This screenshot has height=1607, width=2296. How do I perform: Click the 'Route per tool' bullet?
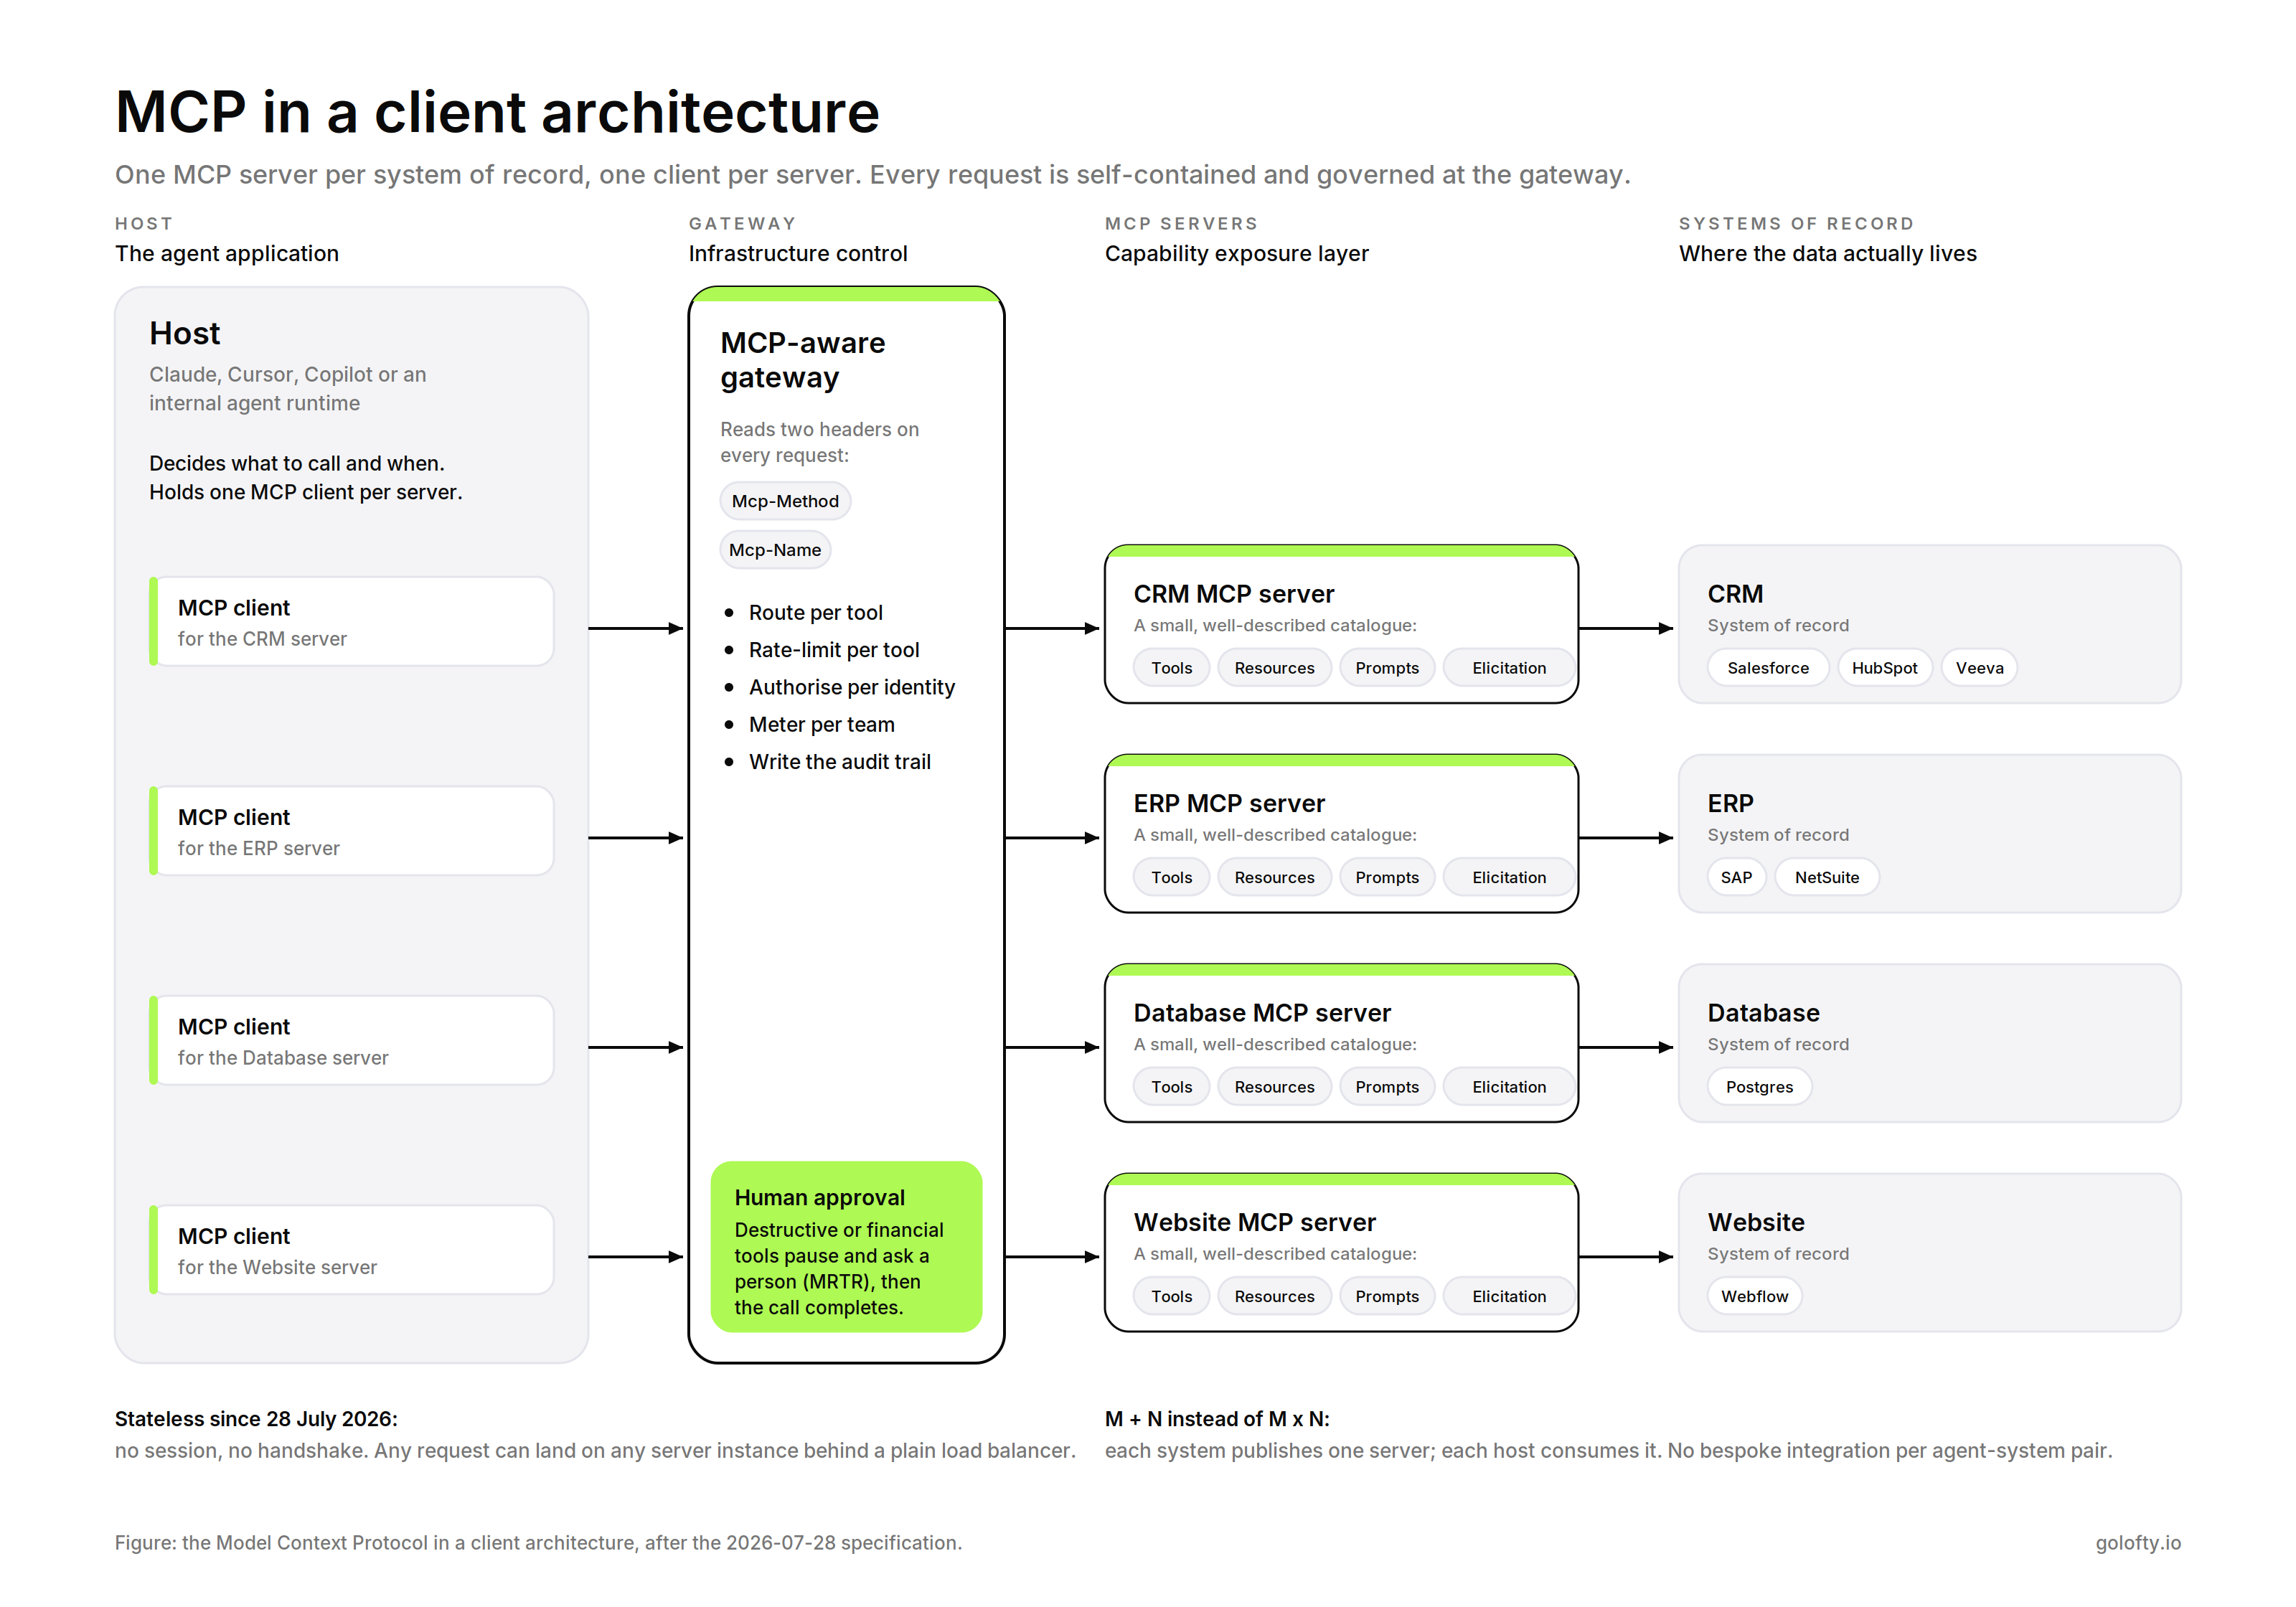[815, 612]
